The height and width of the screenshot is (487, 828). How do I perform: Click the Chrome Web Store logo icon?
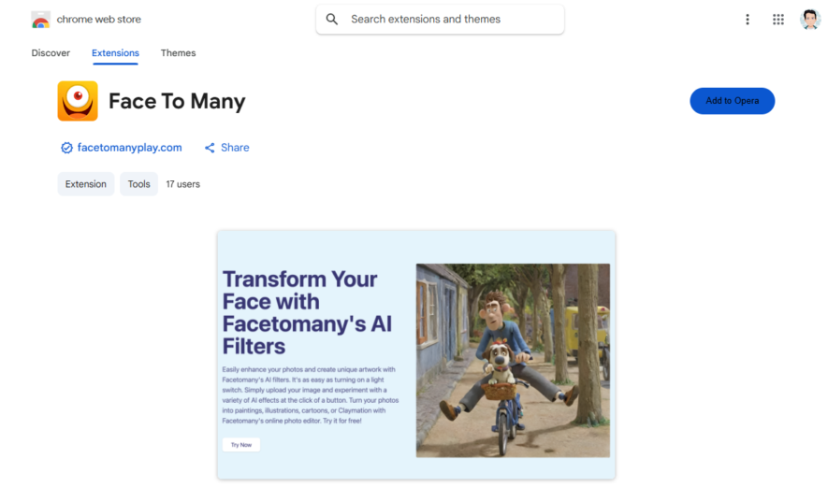40,20
